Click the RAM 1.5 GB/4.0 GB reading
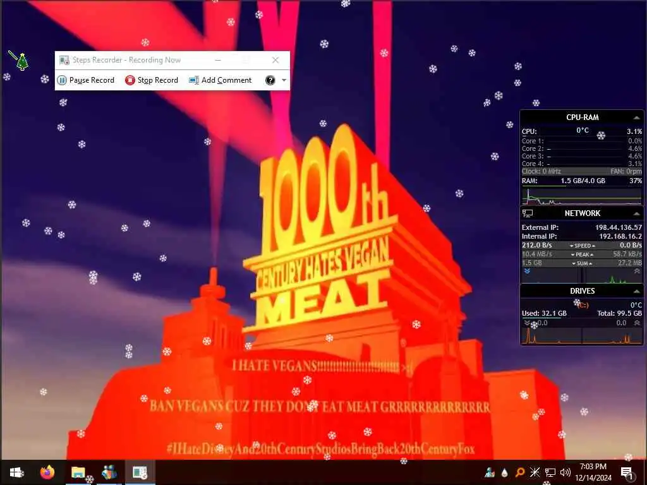This screenshot has height=485, width=647. [x=583, y=181]
